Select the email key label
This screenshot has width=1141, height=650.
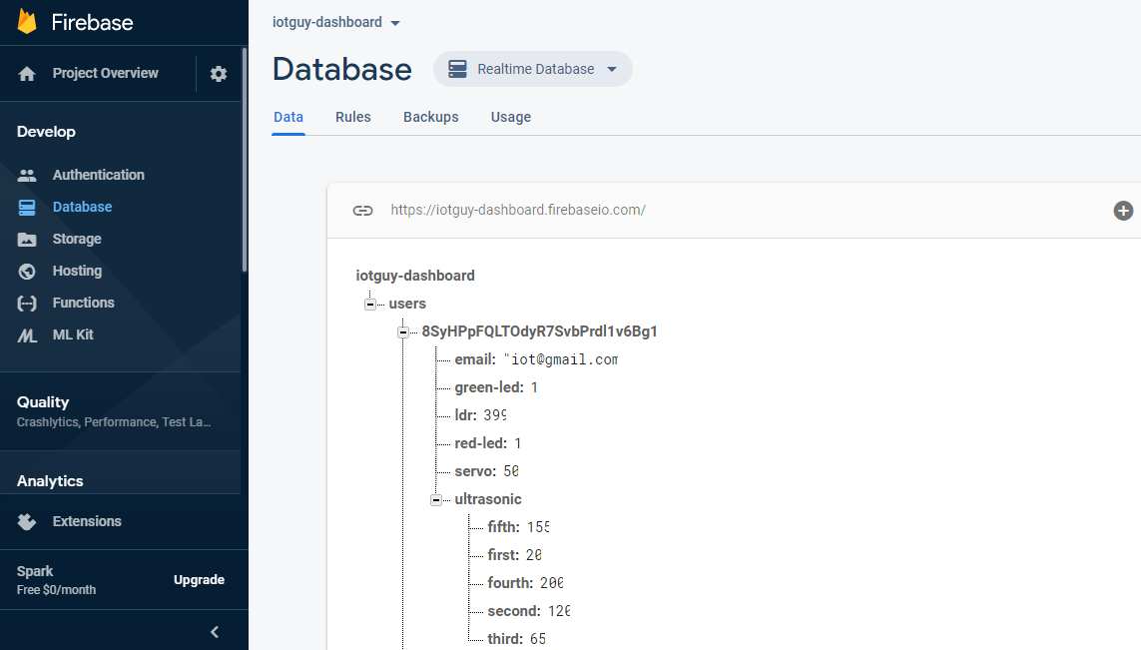point(475,359)
